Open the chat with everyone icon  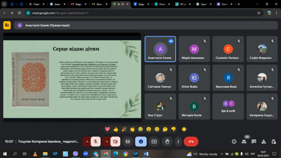pyautogui.click(x=254, y=142)
